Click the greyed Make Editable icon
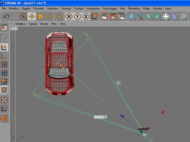This screenshot has width=190, height=142. pyautogui.click(x=4, y=37)
